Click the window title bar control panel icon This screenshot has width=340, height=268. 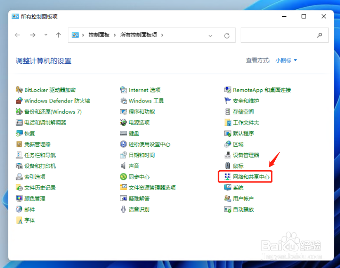coord(15,16)
